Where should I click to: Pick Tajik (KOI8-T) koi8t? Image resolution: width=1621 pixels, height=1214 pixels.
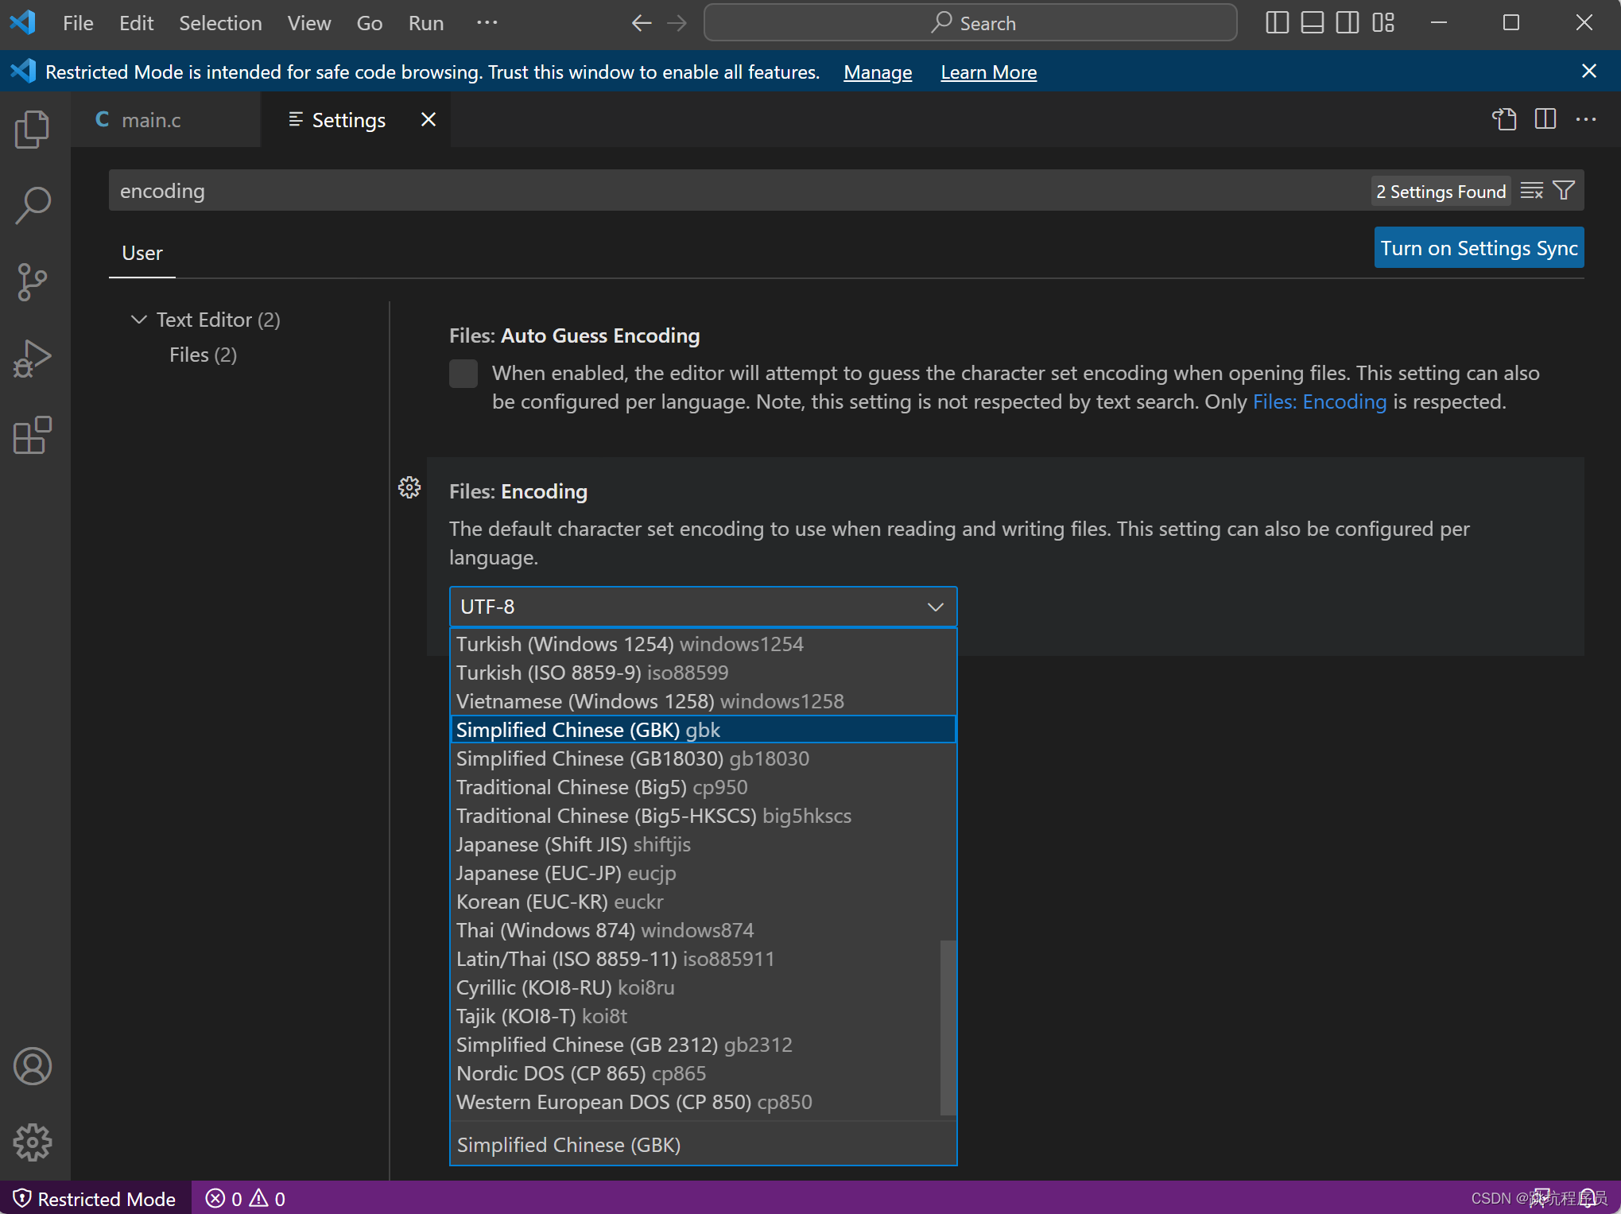point(695,1016)
